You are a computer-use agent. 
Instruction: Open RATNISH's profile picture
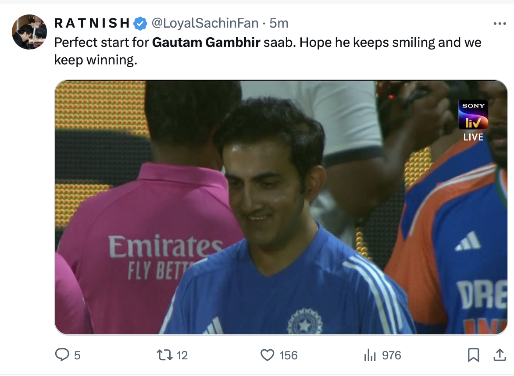[29, 32]
